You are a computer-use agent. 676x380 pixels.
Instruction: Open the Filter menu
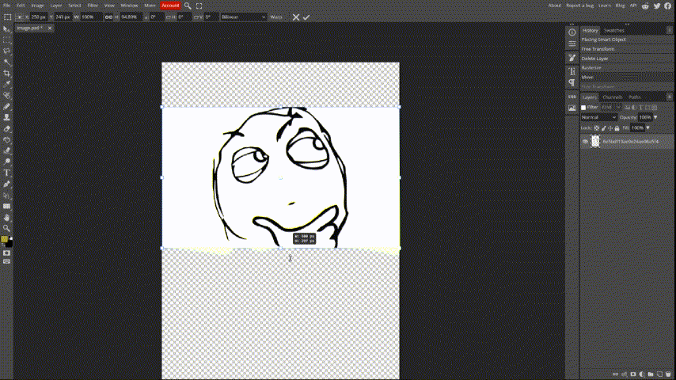93,5
